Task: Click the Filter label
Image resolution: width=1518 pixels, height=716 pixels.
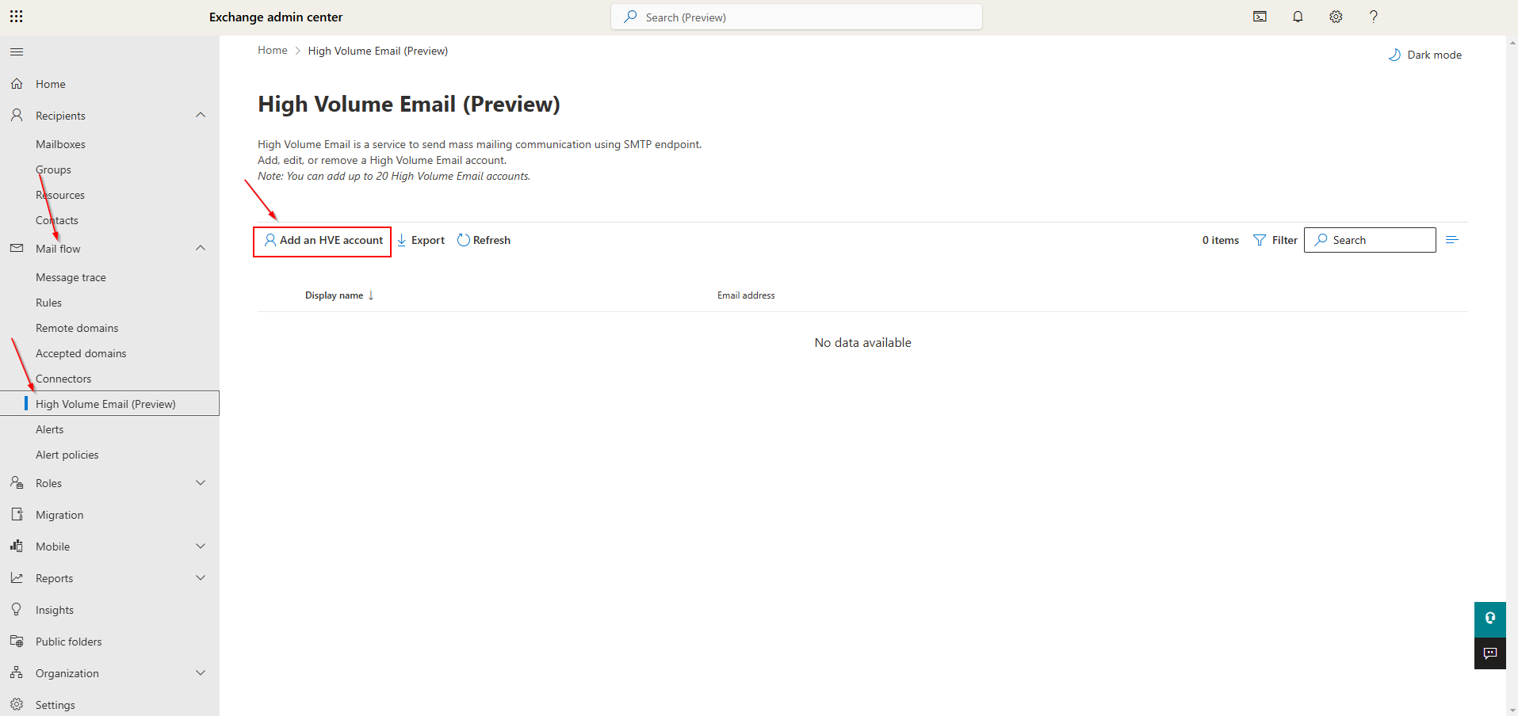Action: (1285, 240)
